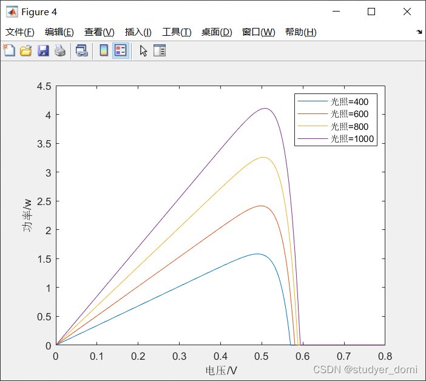Click y-axis tick label 4.5
Viewport: 426px width, 381px height.
point(44,86)
